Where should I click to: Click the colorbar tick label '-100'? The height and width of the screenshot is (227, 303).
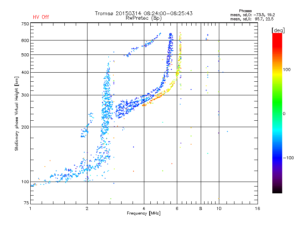coord(288,158)
